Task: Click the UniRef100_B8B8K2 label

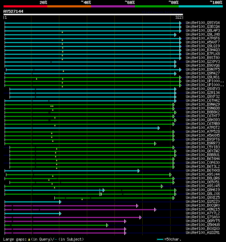Action: 203,112
